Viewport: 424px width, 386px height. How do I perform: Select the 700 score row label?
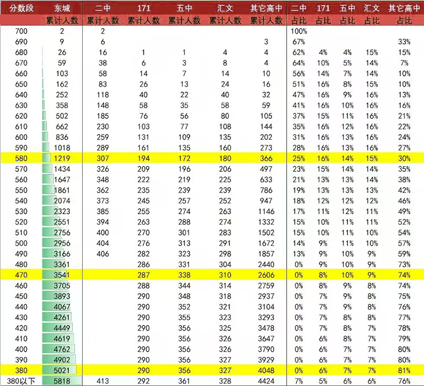click(21, 32)
